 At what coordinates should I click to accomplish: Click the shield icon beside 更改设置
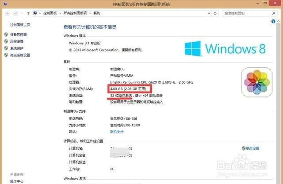244,148
